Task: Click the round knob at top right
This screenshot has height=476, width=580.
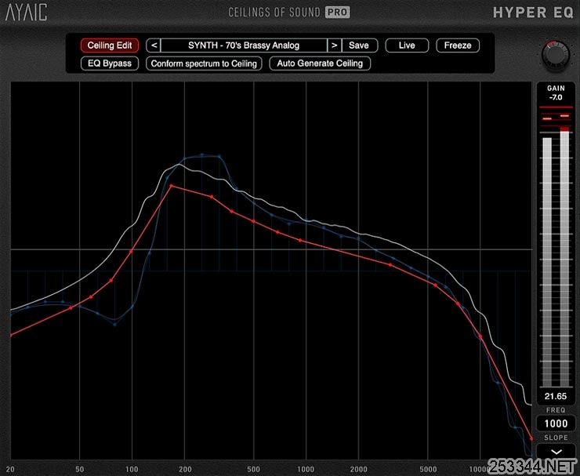Action: (x=555, y=56)
